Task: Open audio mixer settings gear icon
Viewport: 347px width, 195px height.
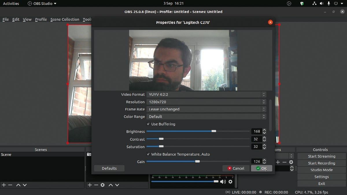Action: pyautogui.click(x=230, y=181)
